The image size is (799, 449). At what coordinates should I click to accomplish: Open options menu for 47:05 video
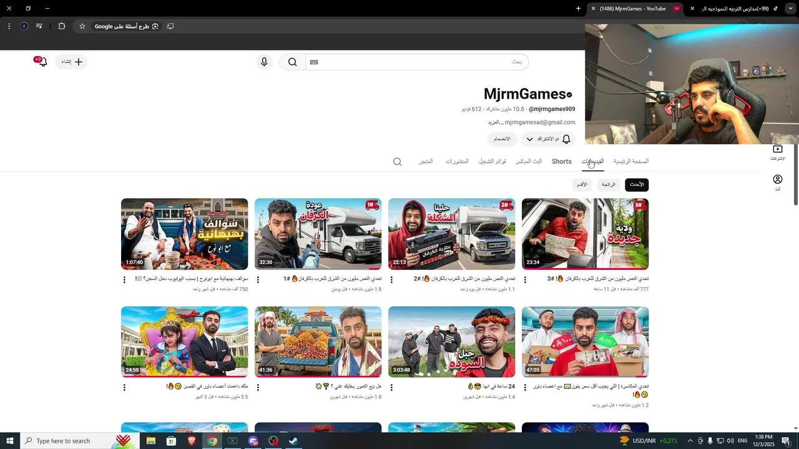(x=525, y=387)
